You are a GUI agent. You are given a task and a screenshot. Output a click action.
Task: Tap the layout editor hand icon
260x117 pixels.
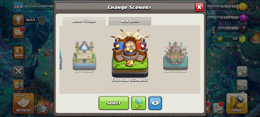click(242, 72)
